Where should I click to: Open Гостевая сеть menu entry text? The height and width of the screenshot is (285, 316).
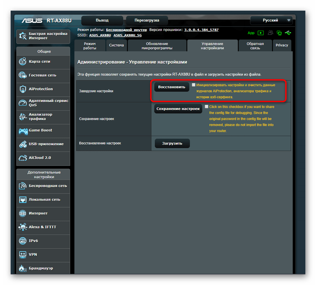(43, 75)
